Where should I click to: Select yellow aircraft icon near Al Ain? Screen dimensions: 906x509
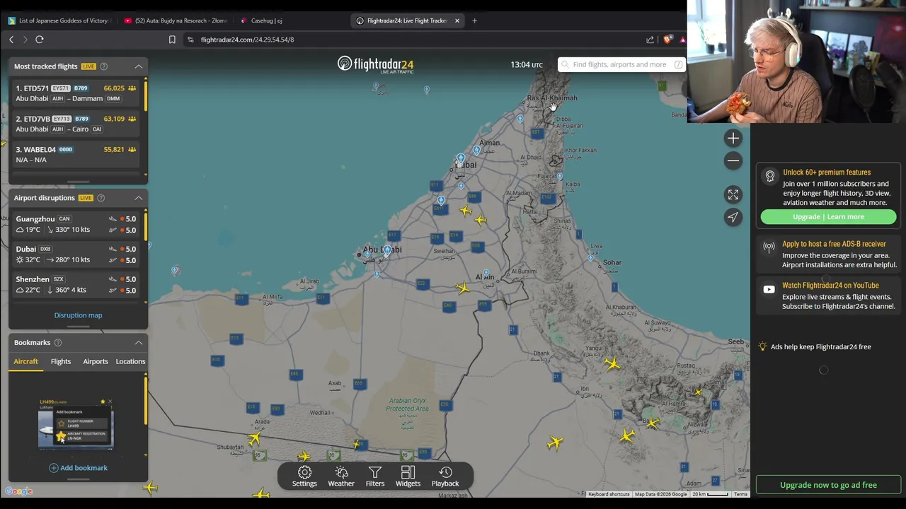(462, 288)
